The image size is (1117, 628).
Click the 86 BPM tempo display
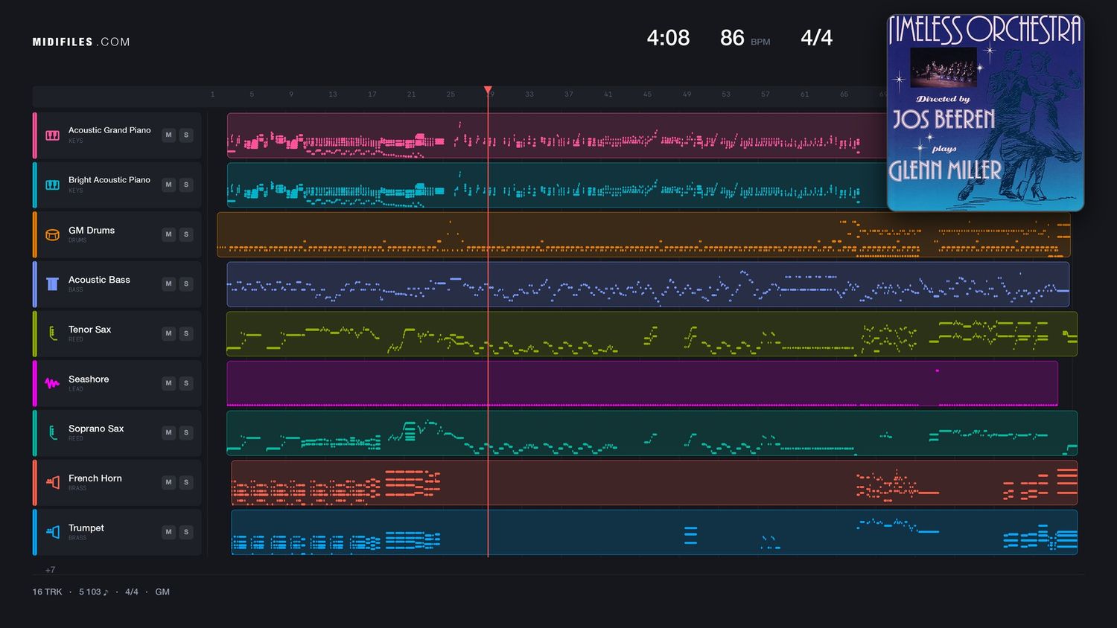click(745, 38)
